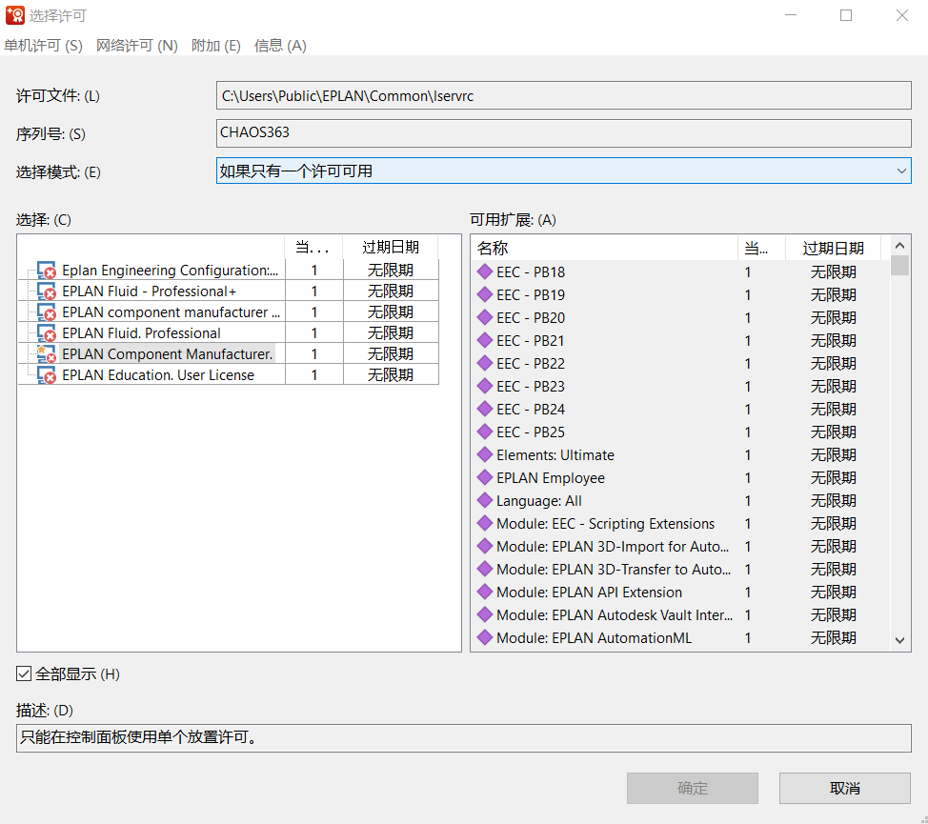Click the 确定 button
Viewport: 928px width, 824px height.
click(x=692, y=788)
